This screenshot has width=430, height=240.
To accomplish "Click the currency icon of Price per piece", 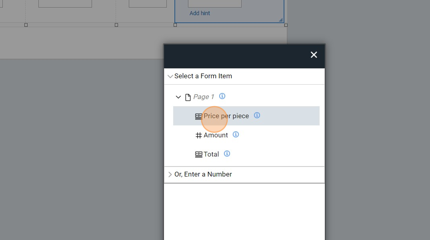I will pos(198,116).
